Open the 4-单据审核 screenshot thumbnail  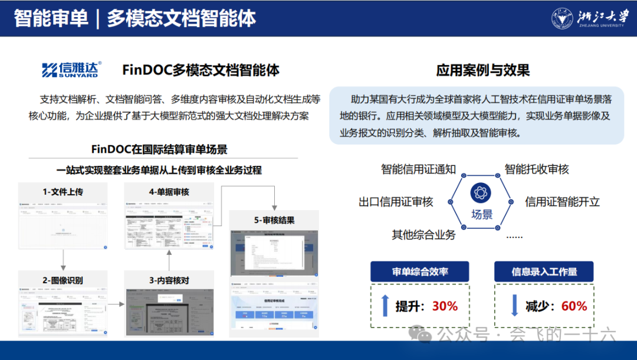coord(169,225)
